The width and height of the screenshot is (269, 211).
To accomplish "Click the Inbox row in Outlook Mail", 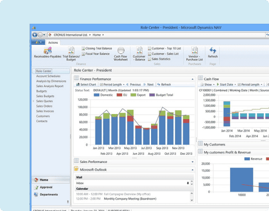I will pyautogui.click(x=133, y=183).
